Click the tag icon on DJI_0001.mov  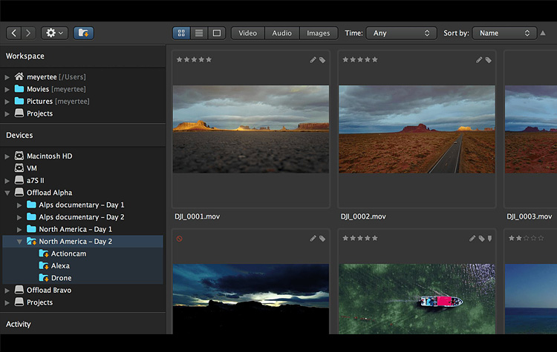pos(322,60)
